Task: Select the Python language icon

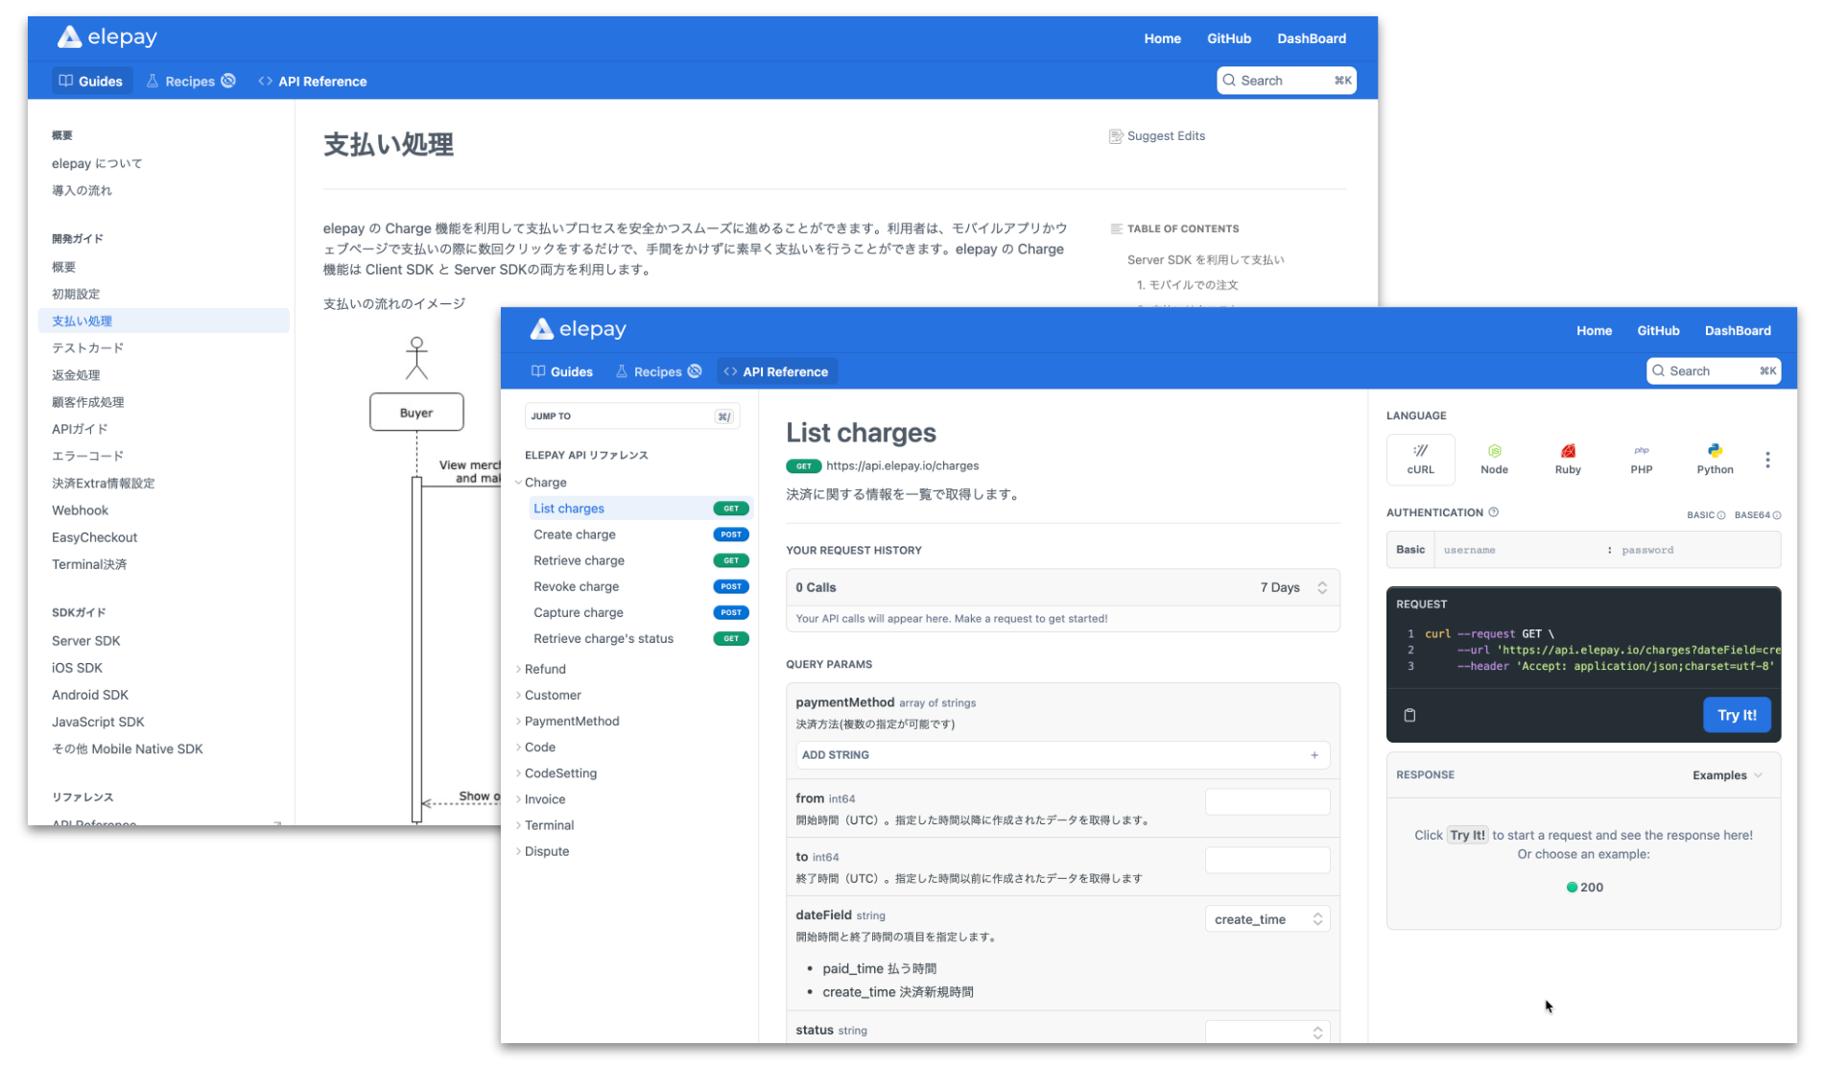Action: (x=1715, y=459)
